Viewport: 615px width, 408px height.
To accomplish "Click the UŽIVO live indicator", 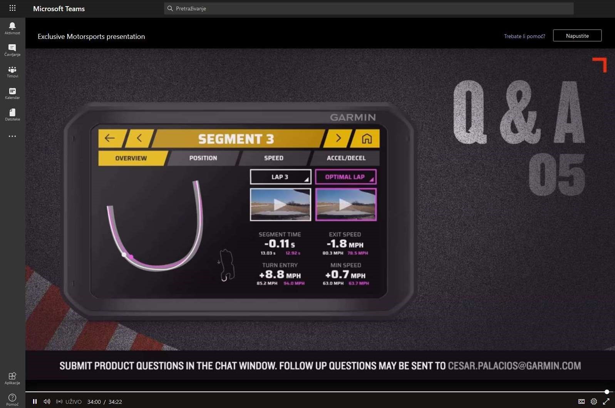I will (x=69, y=401).
